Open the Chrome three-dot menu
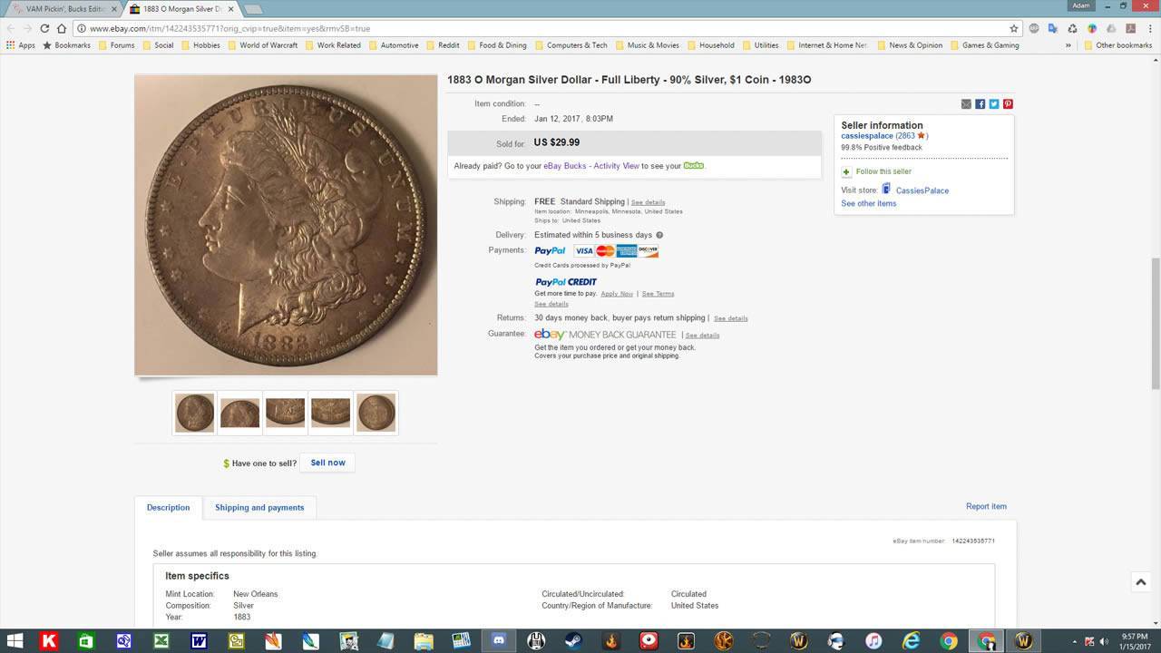 click(1148, 28)
